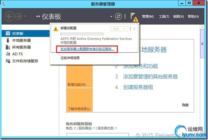The width and height of the screenshot is (208, 140).
Task: Minimize the Server Manager window
Action: pyautogui.click(x=182, y=3)
